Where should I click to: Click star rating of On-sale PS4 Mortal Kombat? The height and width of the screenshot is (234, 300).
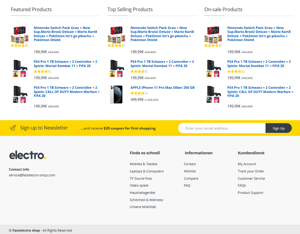click(x=236, y=72)
